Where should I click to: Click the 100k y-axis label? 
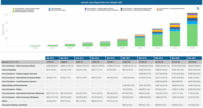[x=6, y=15]
